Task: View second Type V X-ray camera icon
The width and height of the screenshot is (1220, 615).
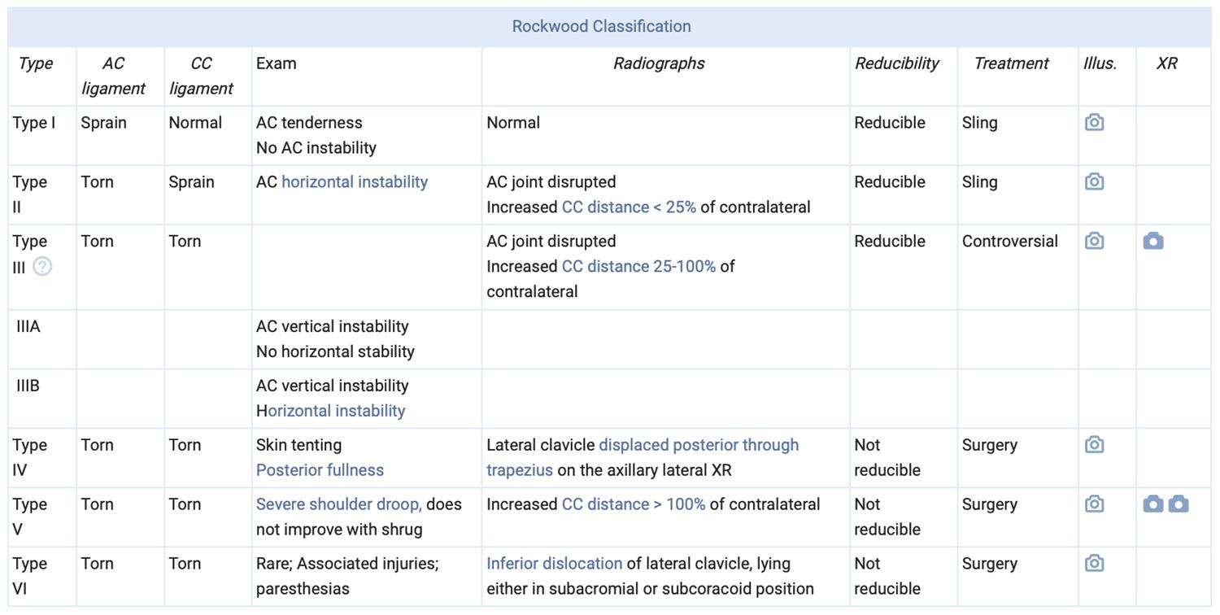Action: [x=1179, y=504]
